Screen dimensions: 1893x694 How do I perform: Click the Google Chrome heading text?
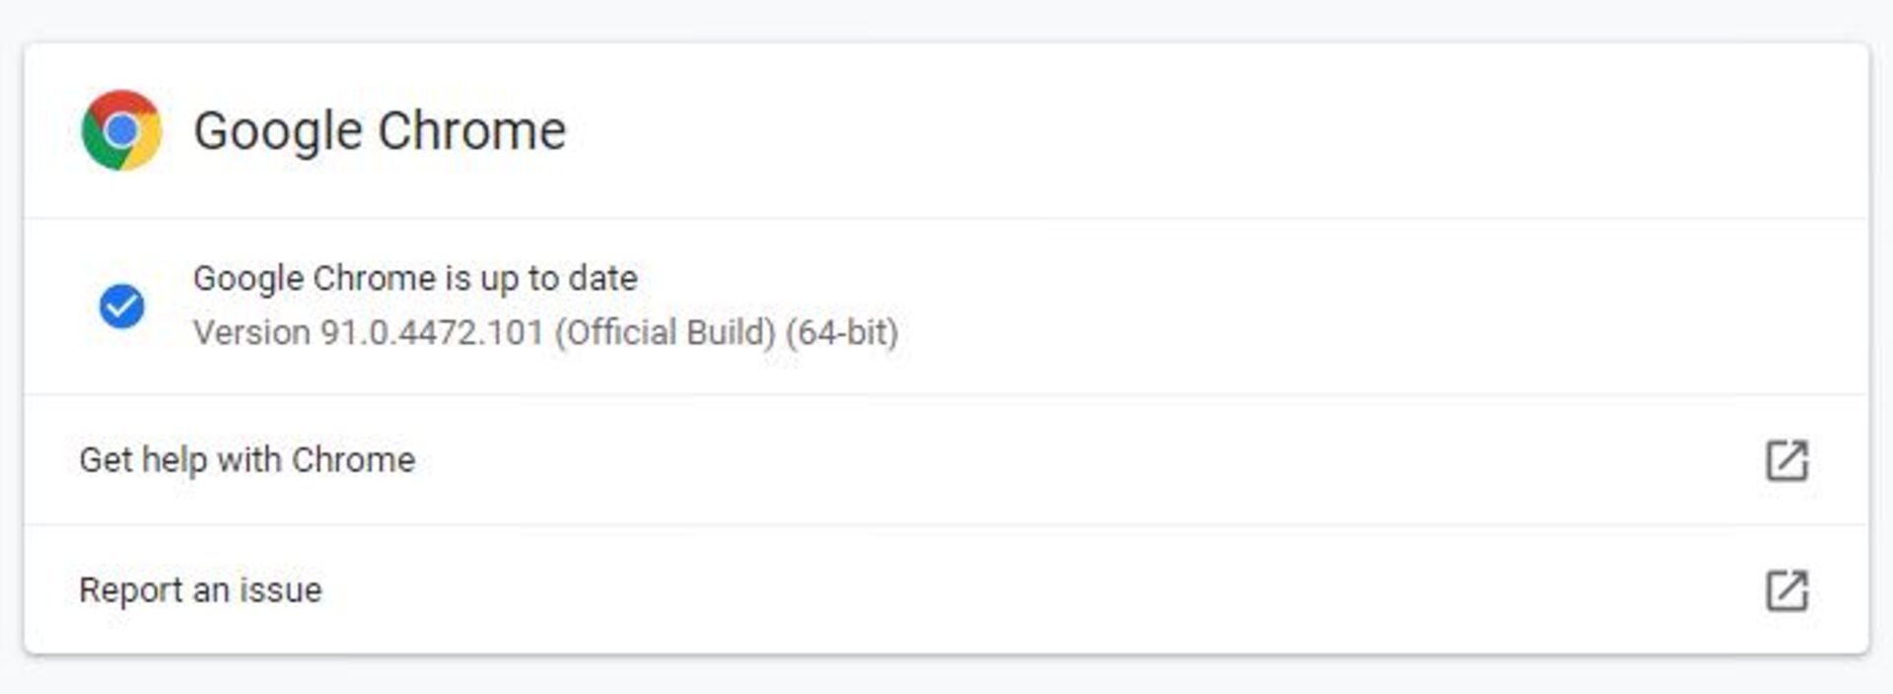click(x=380, y=132)
